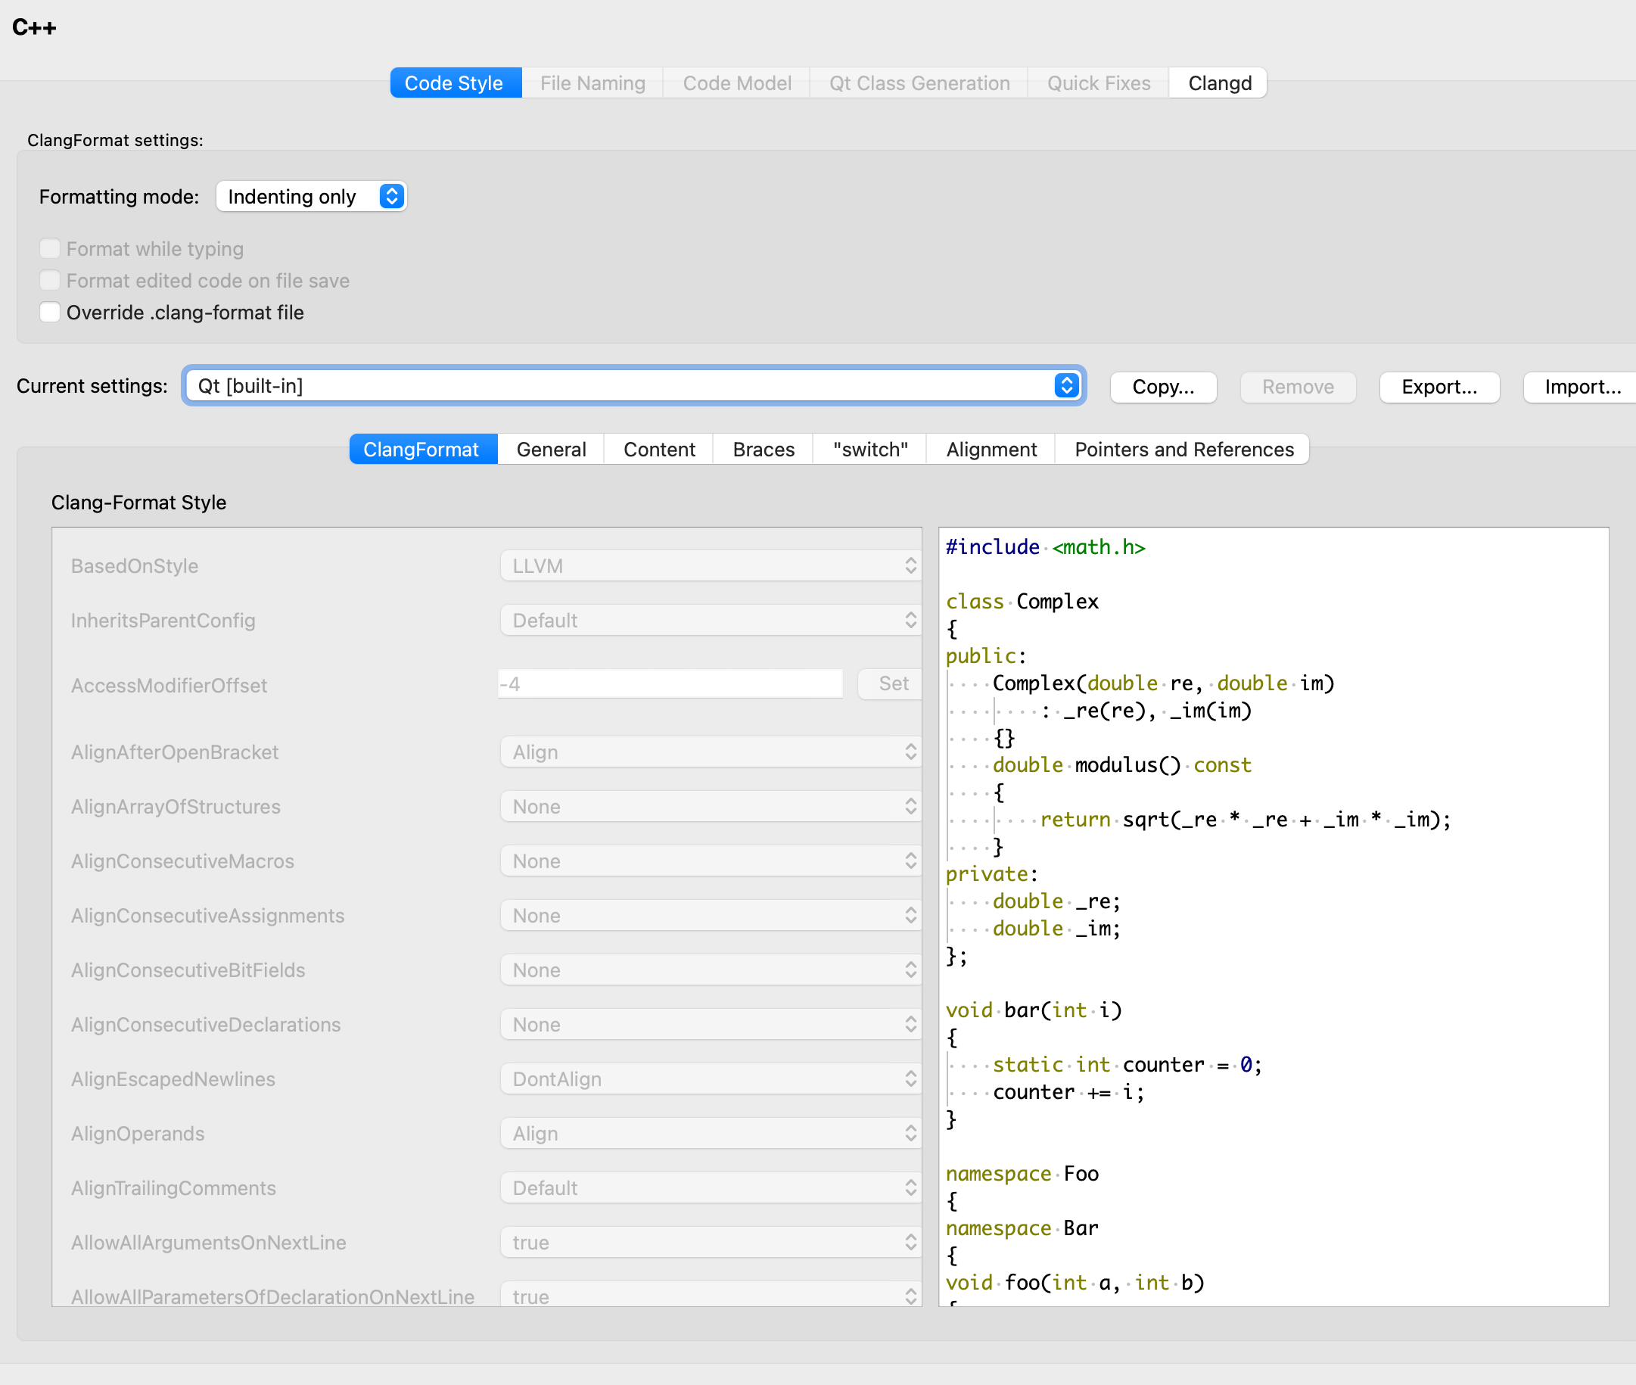Open the AlignArrayOfStructures dropdown

pyautogui.click(x=711, y=806)
